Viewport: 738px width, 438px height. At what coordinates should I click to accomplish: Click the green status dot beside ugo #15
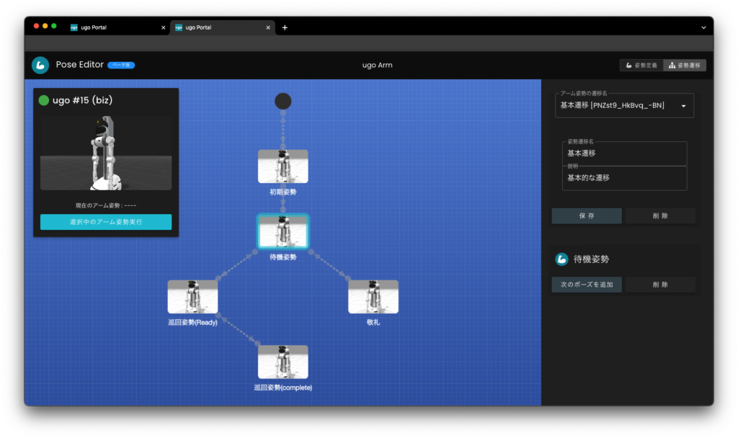tap(44, 100)
